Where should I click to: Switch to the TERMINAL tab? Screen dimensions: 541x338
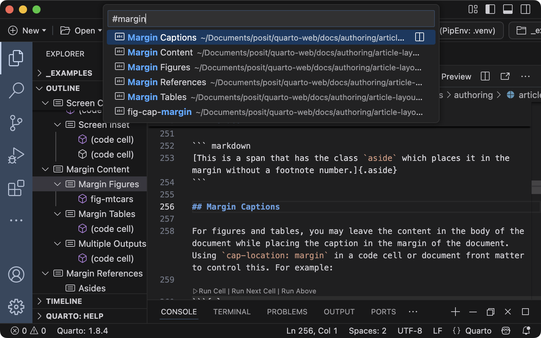click(232, 312)
